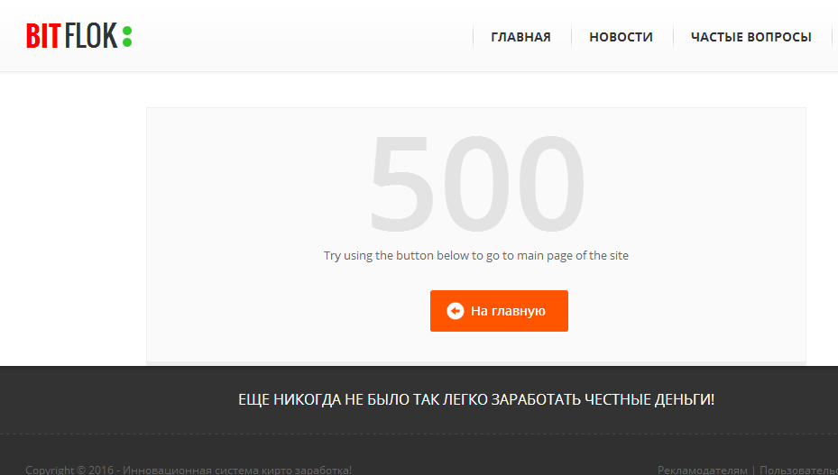Click the large 500 error number
Viewport: 838px width, 475px height.
click(477, 183)
